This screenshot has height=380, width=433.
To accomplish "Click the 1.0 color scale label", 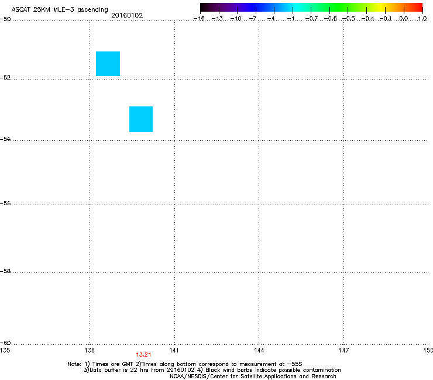I will (422, 19).
